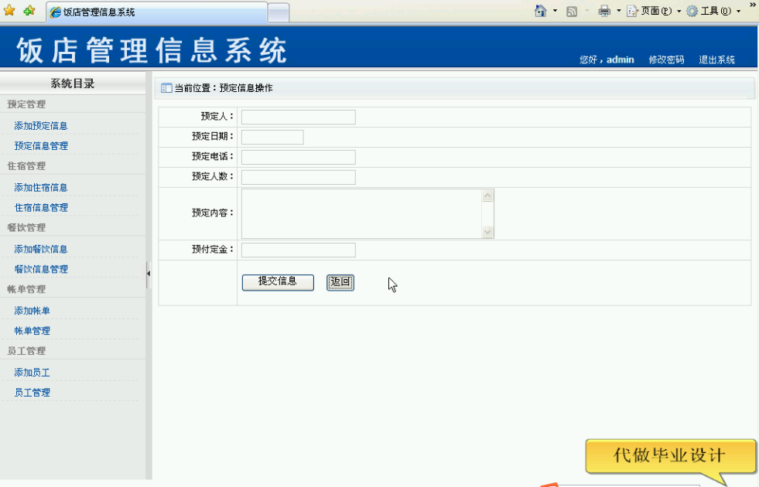Open the 工具 menu dropdown arrow

click(x=738, y=11)
